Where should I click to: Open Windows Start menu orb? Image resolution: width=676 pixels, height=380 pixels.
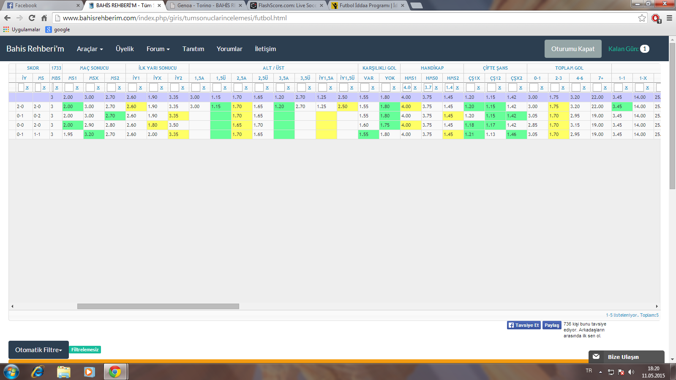point(11,372)
